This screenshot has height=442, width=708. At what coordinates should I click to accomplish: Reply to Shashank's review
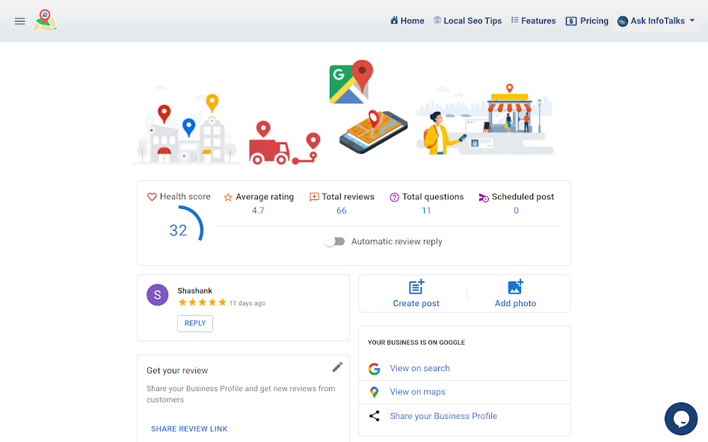coord(195,323)
